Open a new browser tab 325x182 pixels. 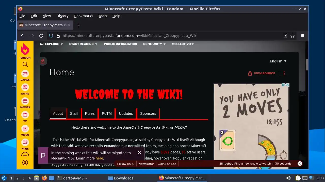pyautogui.click(x=79, y=25)
